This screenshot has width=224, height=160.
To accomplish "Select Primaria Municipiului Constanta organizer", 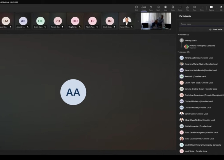I will point(203,47).
